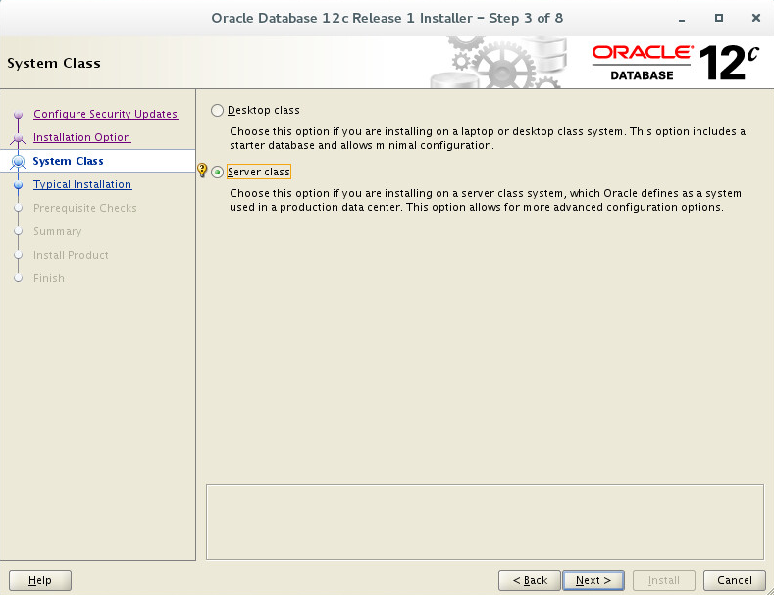Select the System Class step in sidebar

68,161
